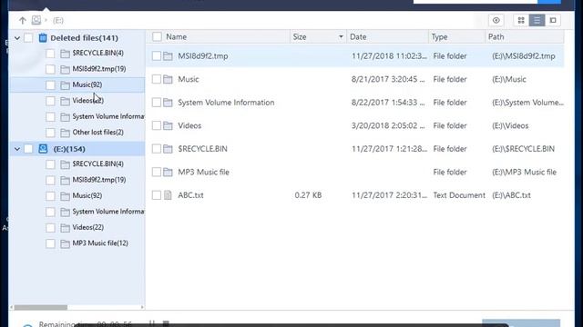Click folder icon of MP3 Music file row

tap(168, 172)
